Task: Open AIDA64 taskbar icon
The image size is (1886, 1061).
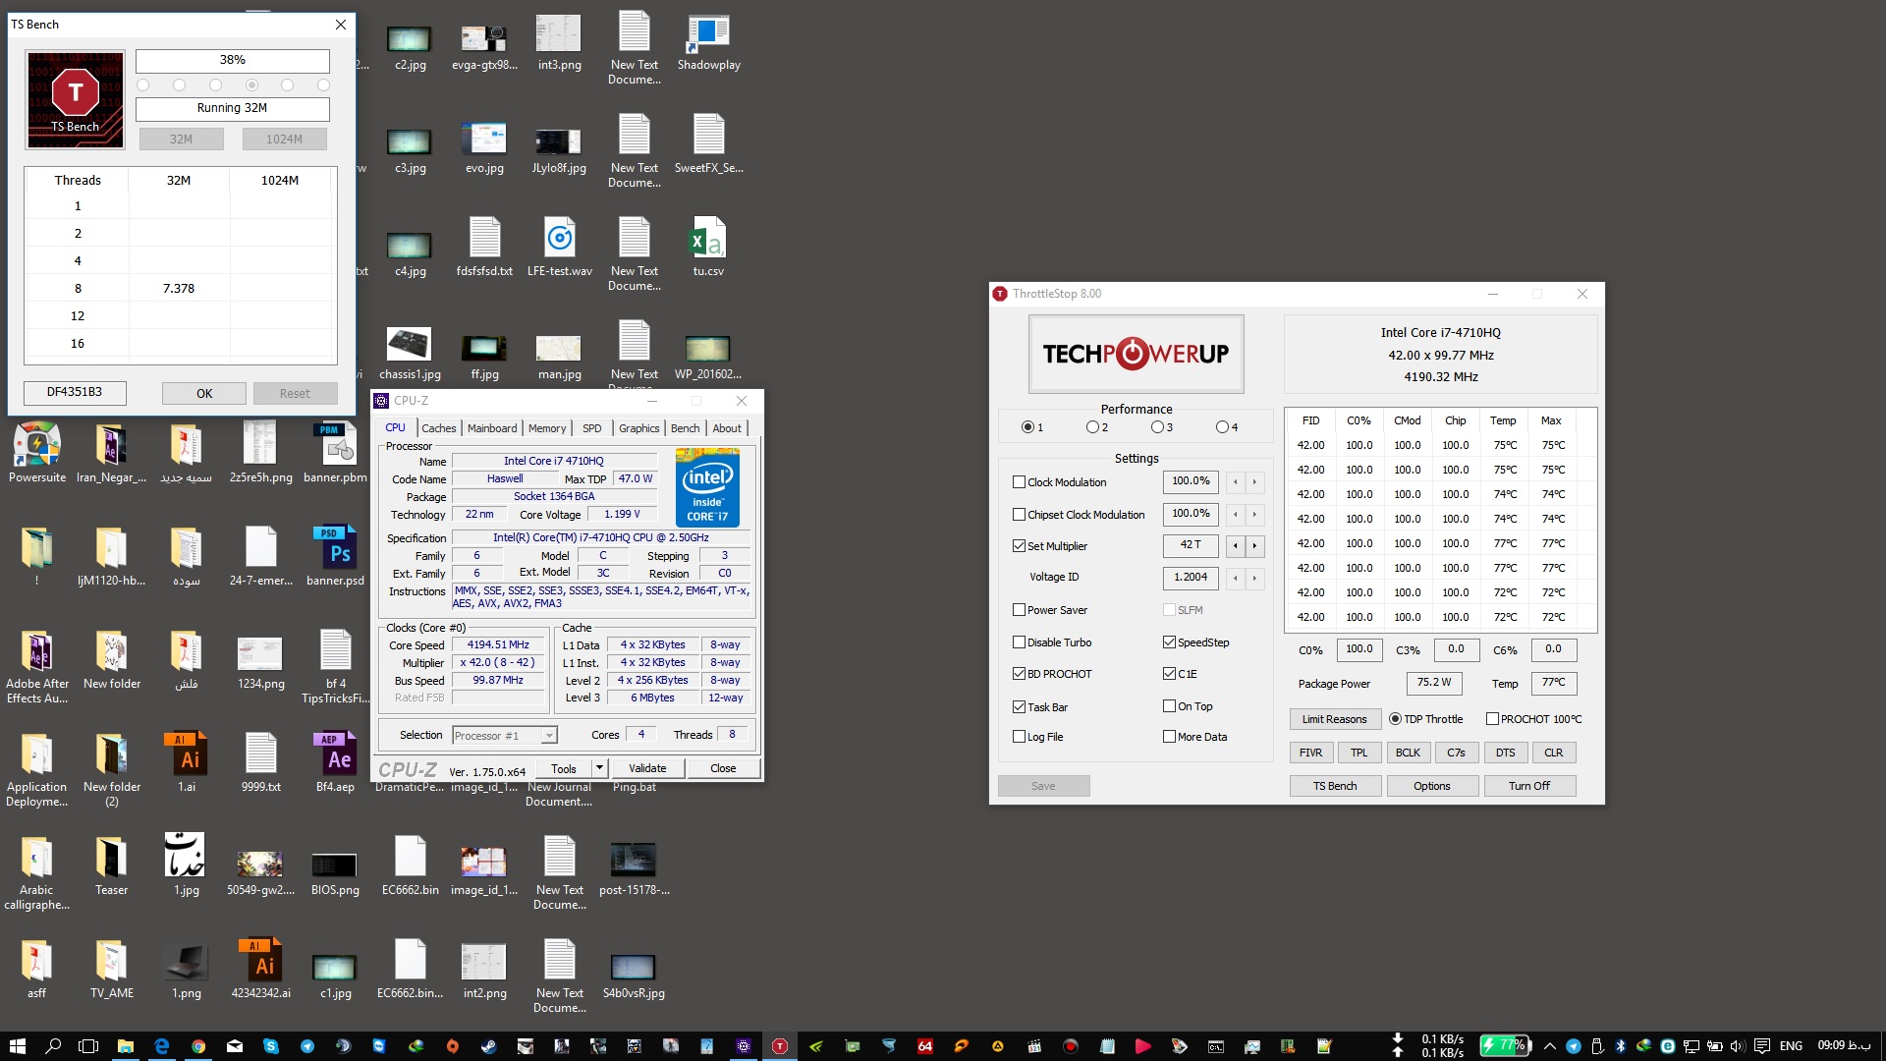Action: tap(925, 1046)
